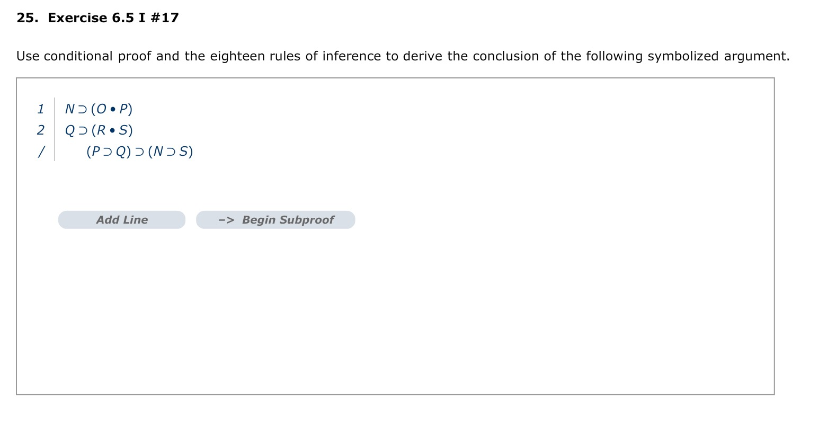This screenshot has height=443, width=818.
Task: Click the Add Line button
Action: point(121,219)
